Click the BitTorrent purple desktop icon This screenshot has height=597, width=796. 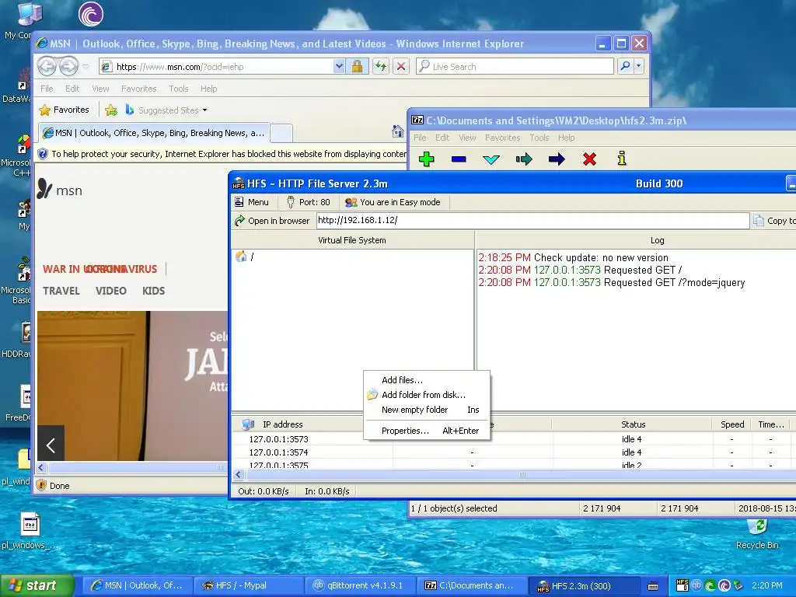click(91, 14)
